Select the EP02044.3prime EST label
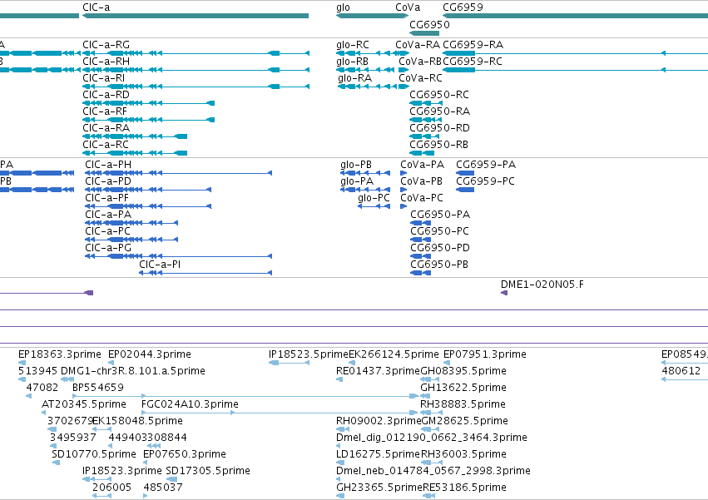The width and height of the screenshot is (708, 500). (x=150, y=354)
